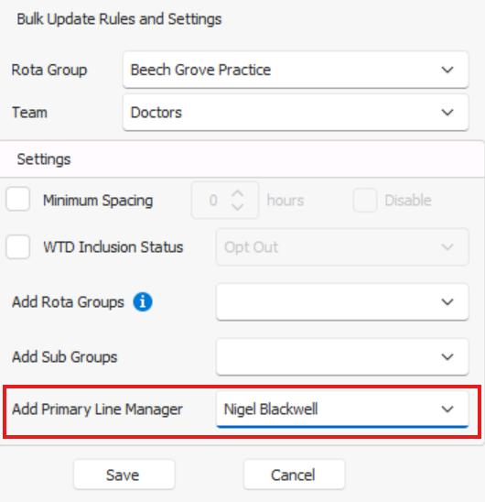This screenshot has height=502, width=485.
Task: Open the Add Sub Groups dropdown
Action: (x=342, y=356)
